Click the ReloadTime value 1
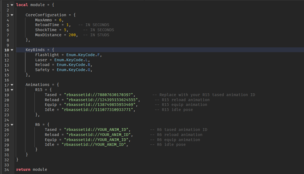Screen dimensions: 304x174 point(68,25)
